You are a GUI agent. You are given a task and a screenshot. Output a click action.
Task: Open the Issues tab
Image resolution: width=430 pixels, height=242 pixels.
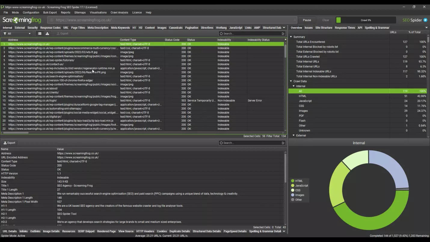pyautogui.click(x=309, y=28)
